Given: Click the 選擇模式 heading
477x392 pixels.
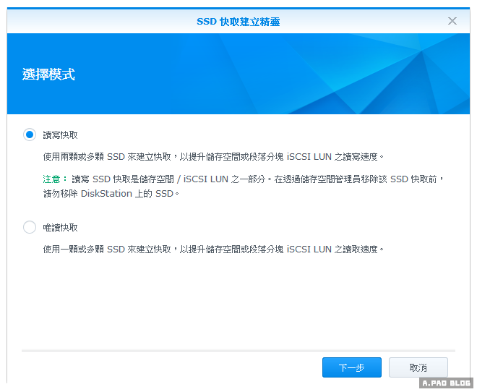Looking at the screenshot, I should pos(49,74).
